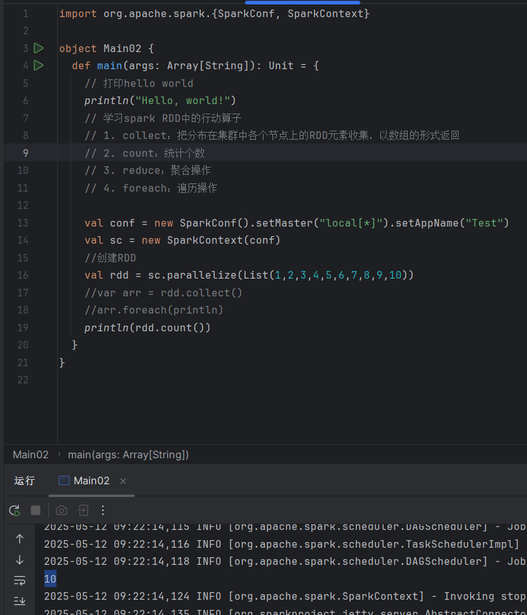Click line number 9 in the gutter

[x=25, y=153]
